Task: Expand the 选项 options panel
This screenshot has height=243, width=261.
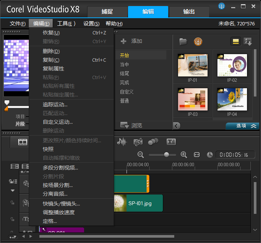Action: pyautogui.click(x=242, y=126)
